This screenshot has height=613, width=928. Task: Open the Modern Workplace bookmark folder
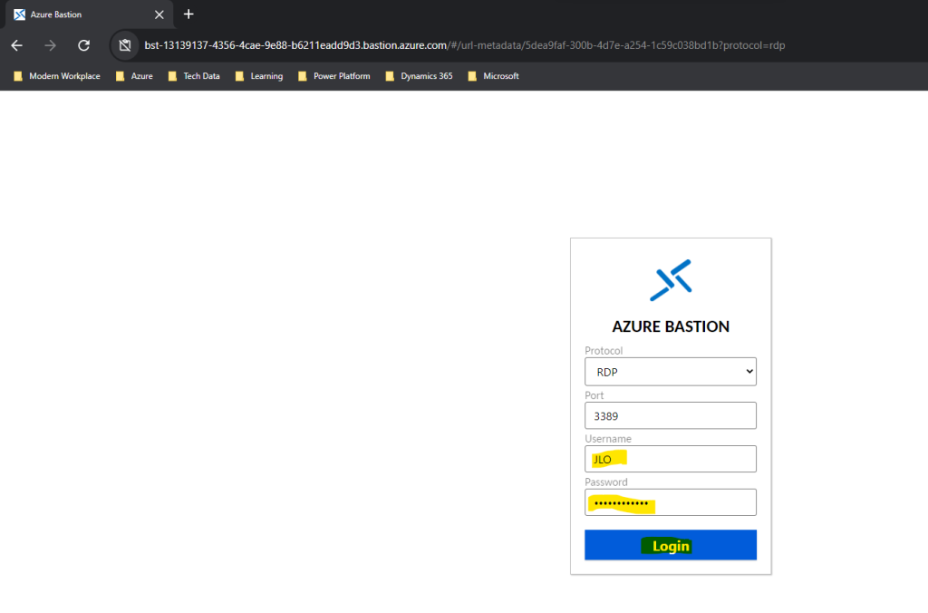pos(57,76)
